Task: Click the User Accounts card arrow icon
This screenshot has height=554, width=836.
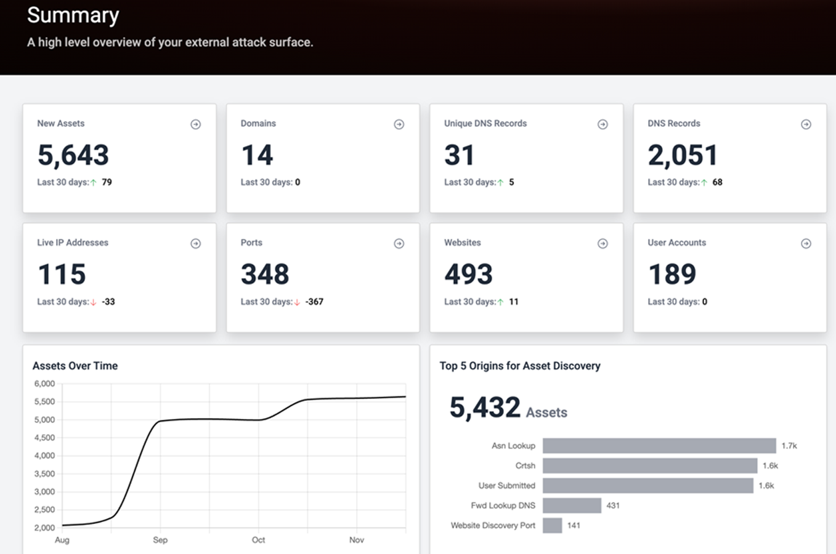Action: (806, 243)
